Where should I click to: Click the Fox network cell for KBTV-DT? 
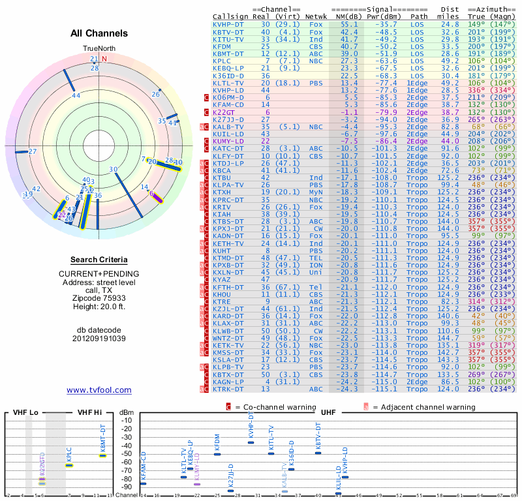tap(316, 32)
